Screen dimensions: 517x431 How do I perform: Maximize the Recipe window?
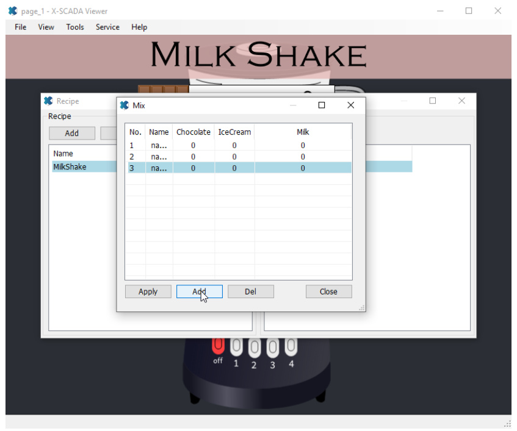(x=433, y=101)
